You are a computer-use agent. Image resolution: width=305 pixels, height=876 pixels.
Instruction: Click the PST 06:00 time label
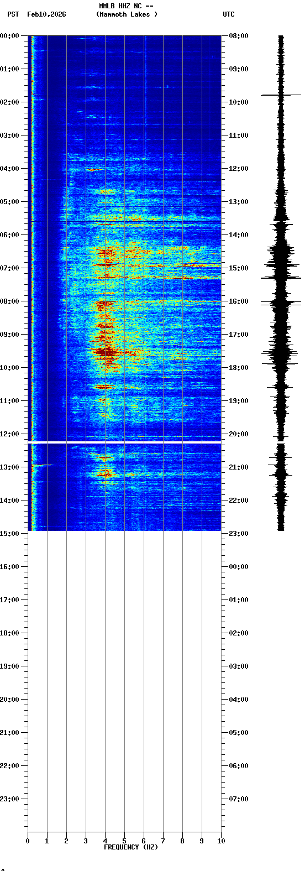(x=10, y=235)
